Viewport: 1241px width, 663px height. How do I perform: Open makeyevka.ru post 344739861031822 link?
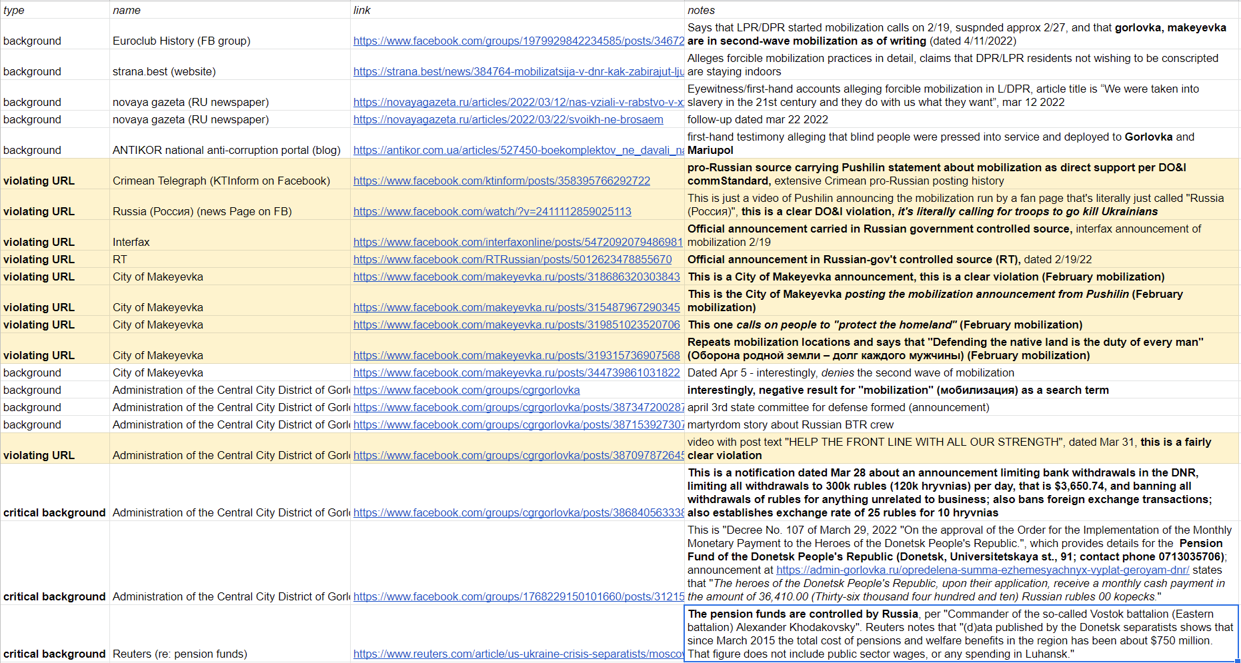pos(517,372)
